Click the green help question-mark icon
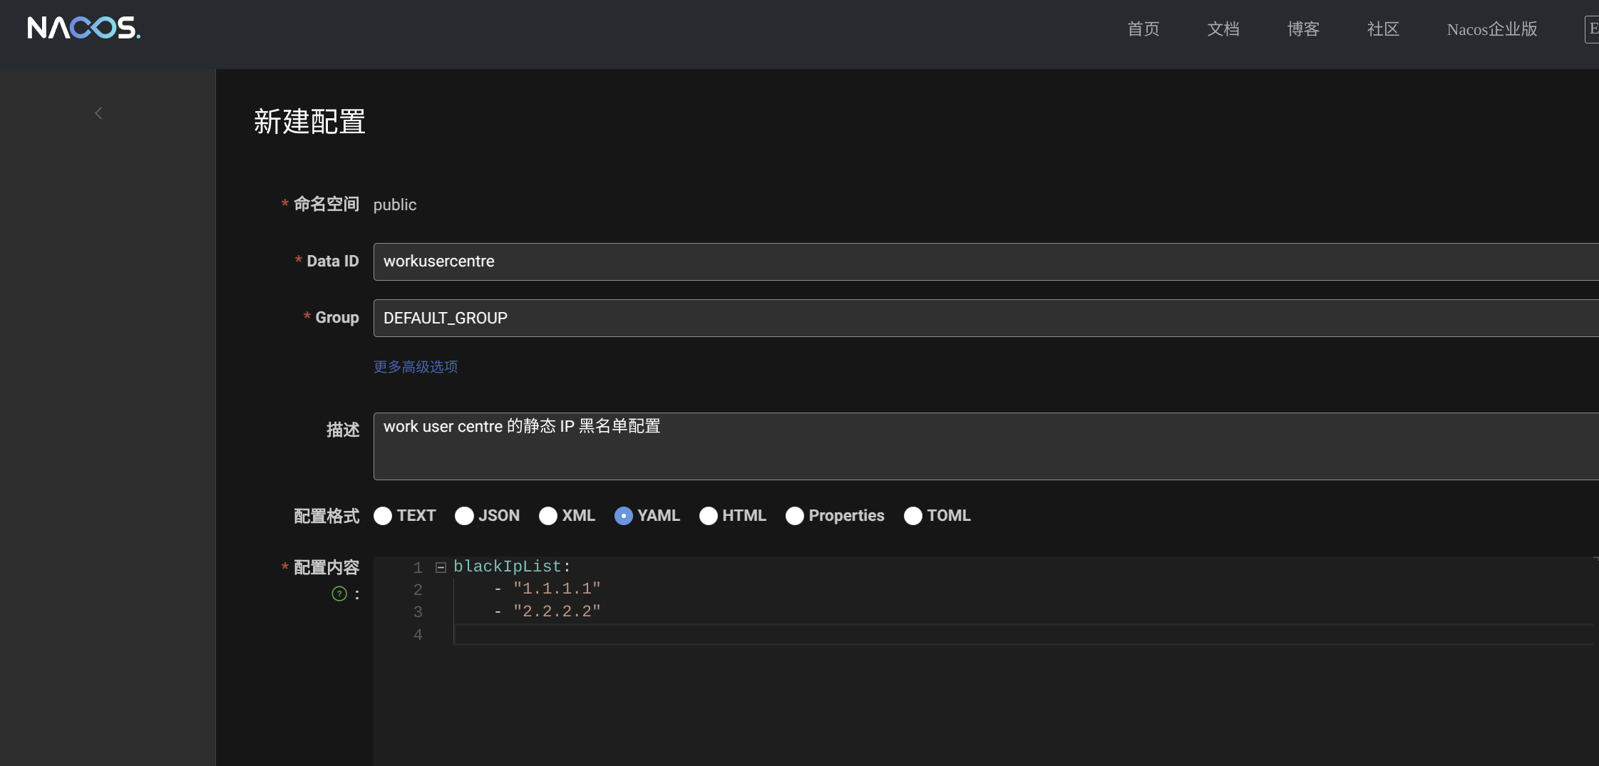The image size is (1599, 766). (x=339, y=594)
